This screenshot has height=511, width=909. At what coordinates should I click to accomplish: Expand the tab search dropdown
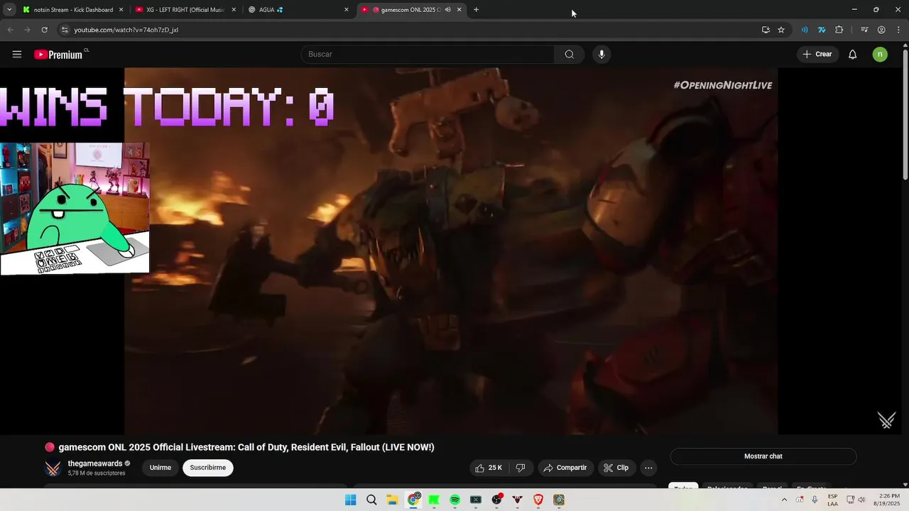[x=9, y=10]
